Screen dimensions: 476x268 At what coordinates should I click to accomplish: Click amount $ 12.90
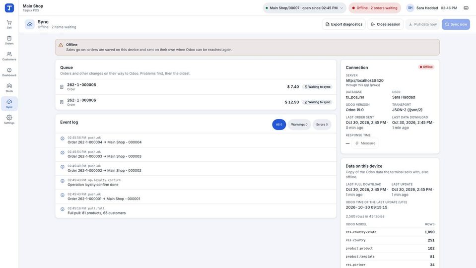pyautogui.click(x=292, y=102)
